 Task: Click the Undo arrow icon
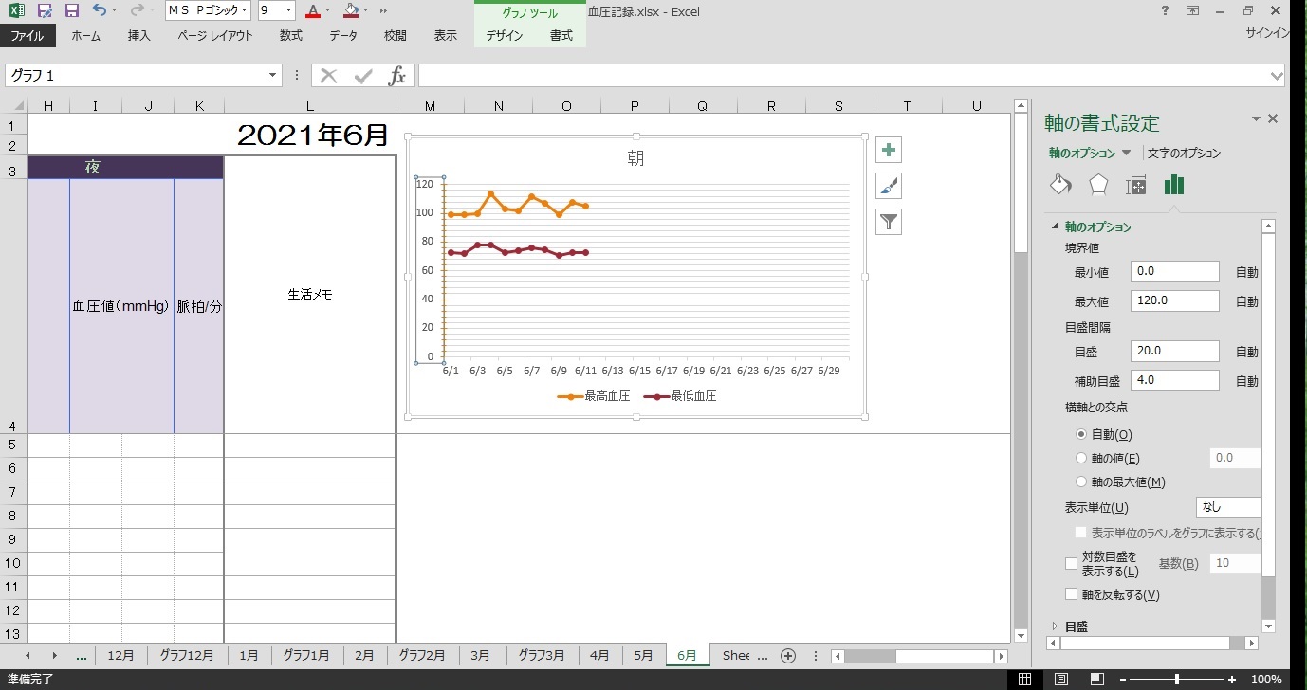99,10
